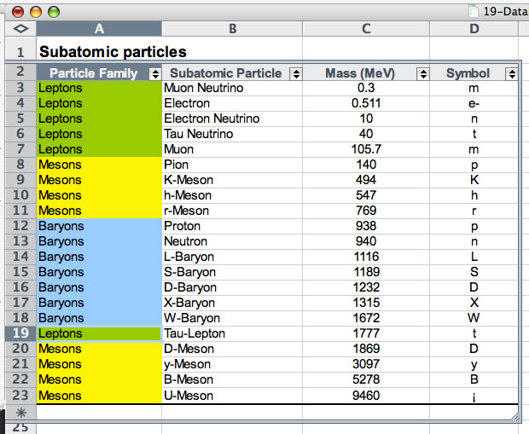
Task: Select the 'Mesons' cell in row 23
Action: pos(99,396)
